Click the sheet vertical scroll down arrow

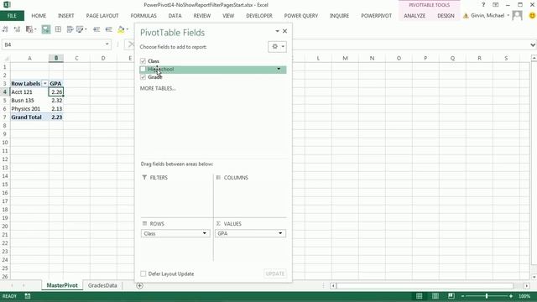pos(534,277)
